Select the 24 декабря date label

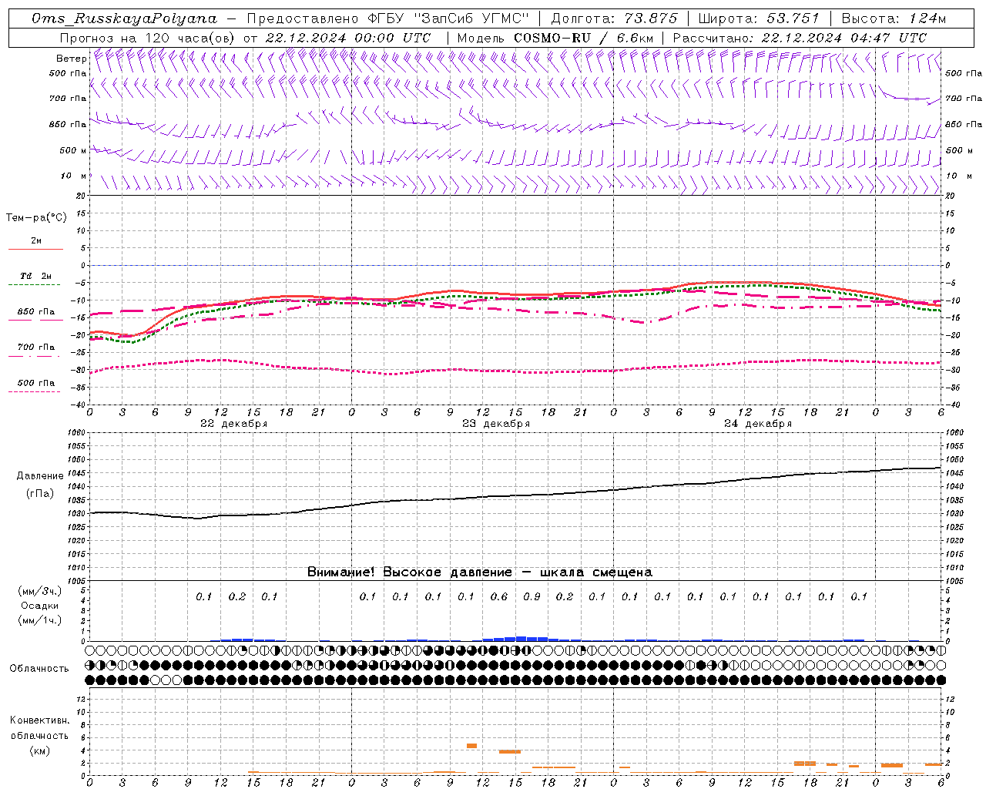point(758,424)
